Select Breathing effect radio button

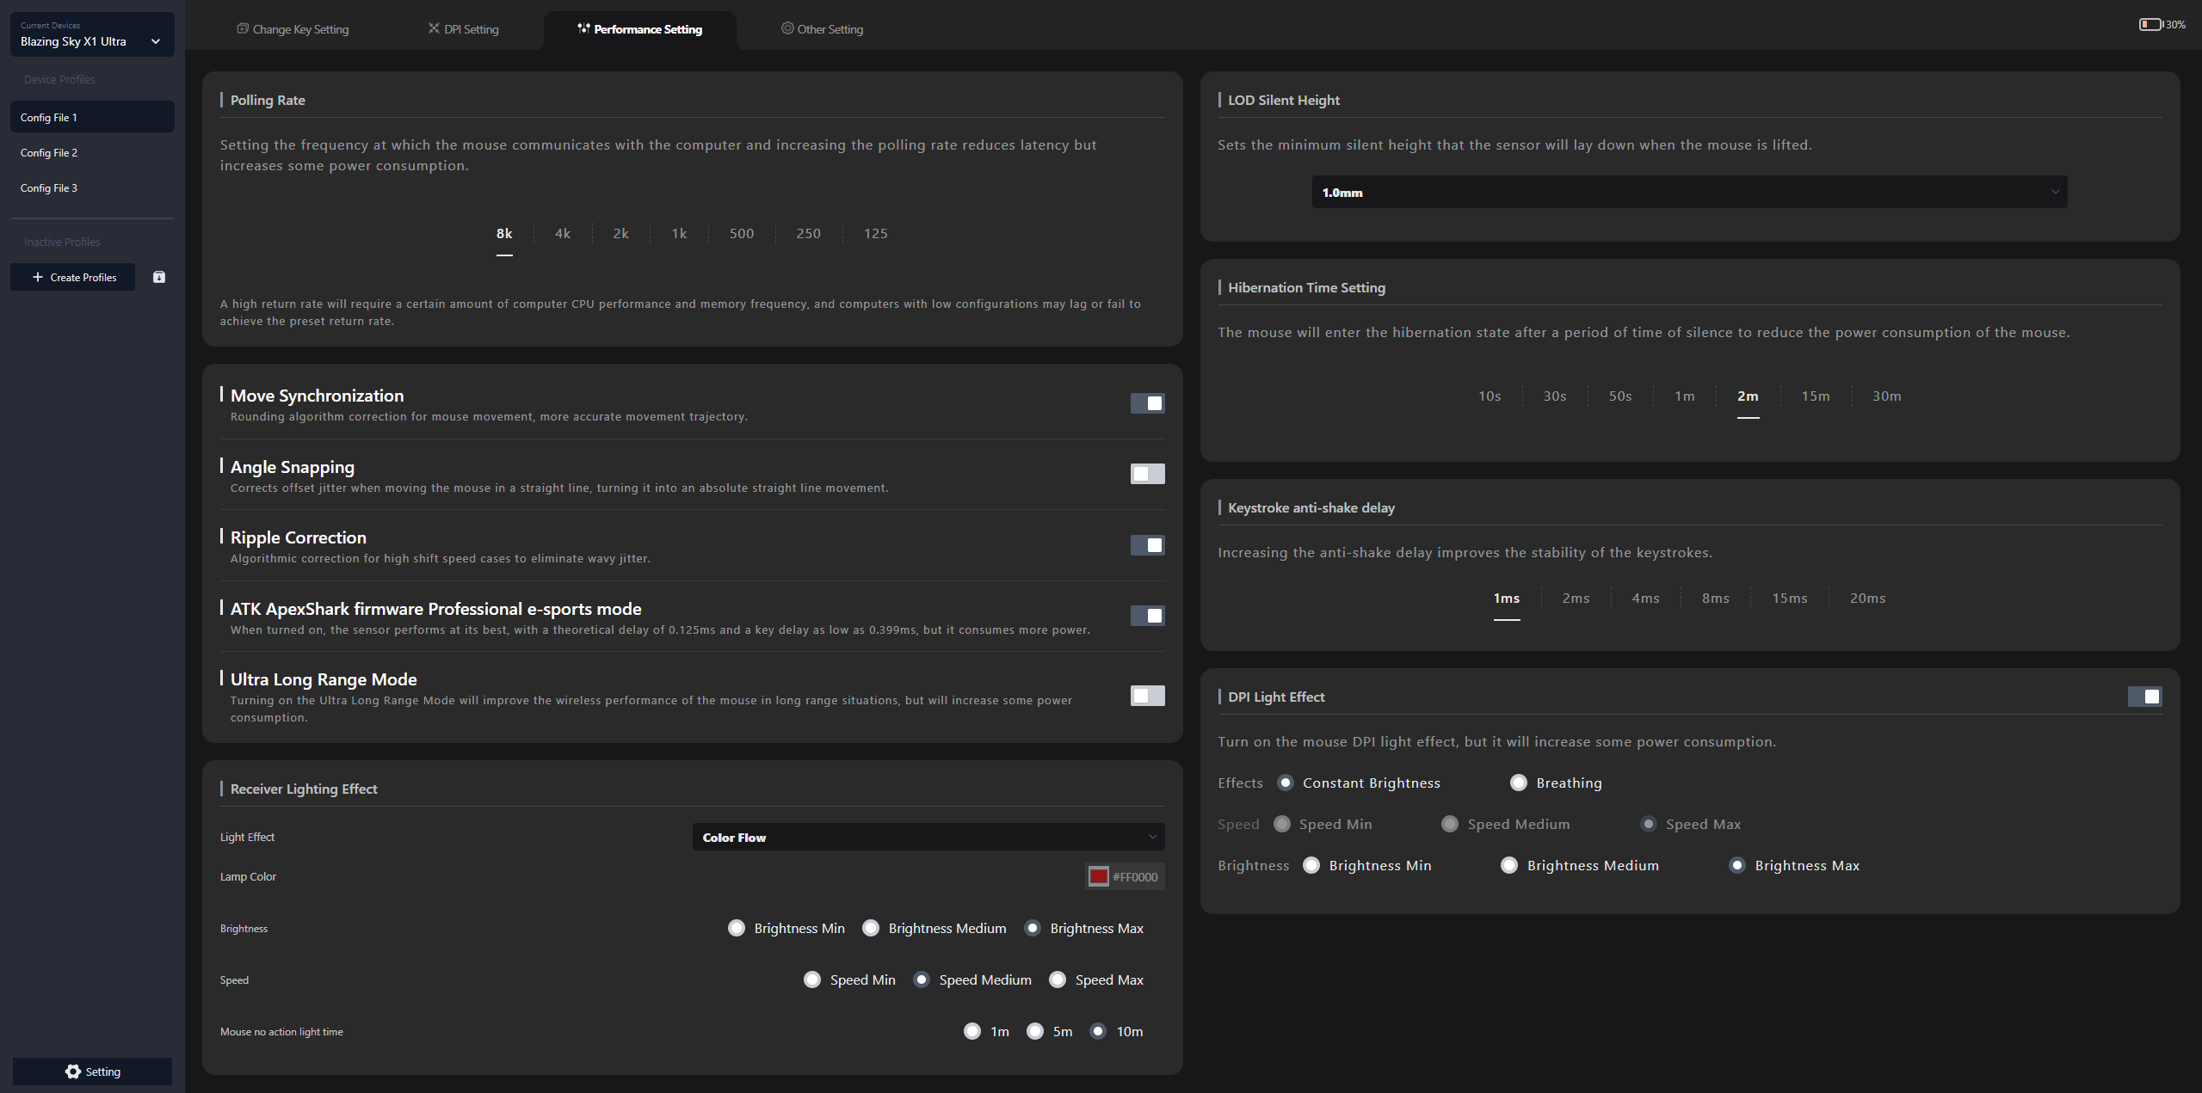1519,783
